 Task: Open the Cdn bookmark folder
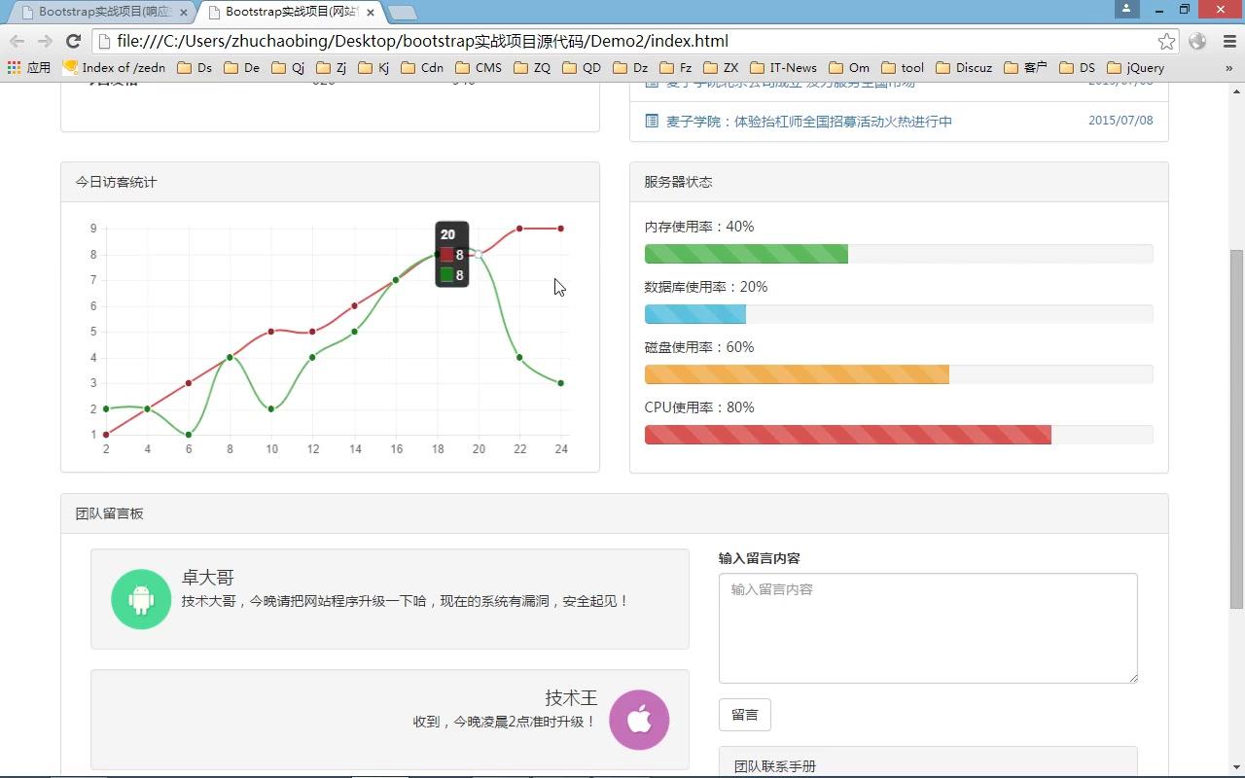click(422, 68)
